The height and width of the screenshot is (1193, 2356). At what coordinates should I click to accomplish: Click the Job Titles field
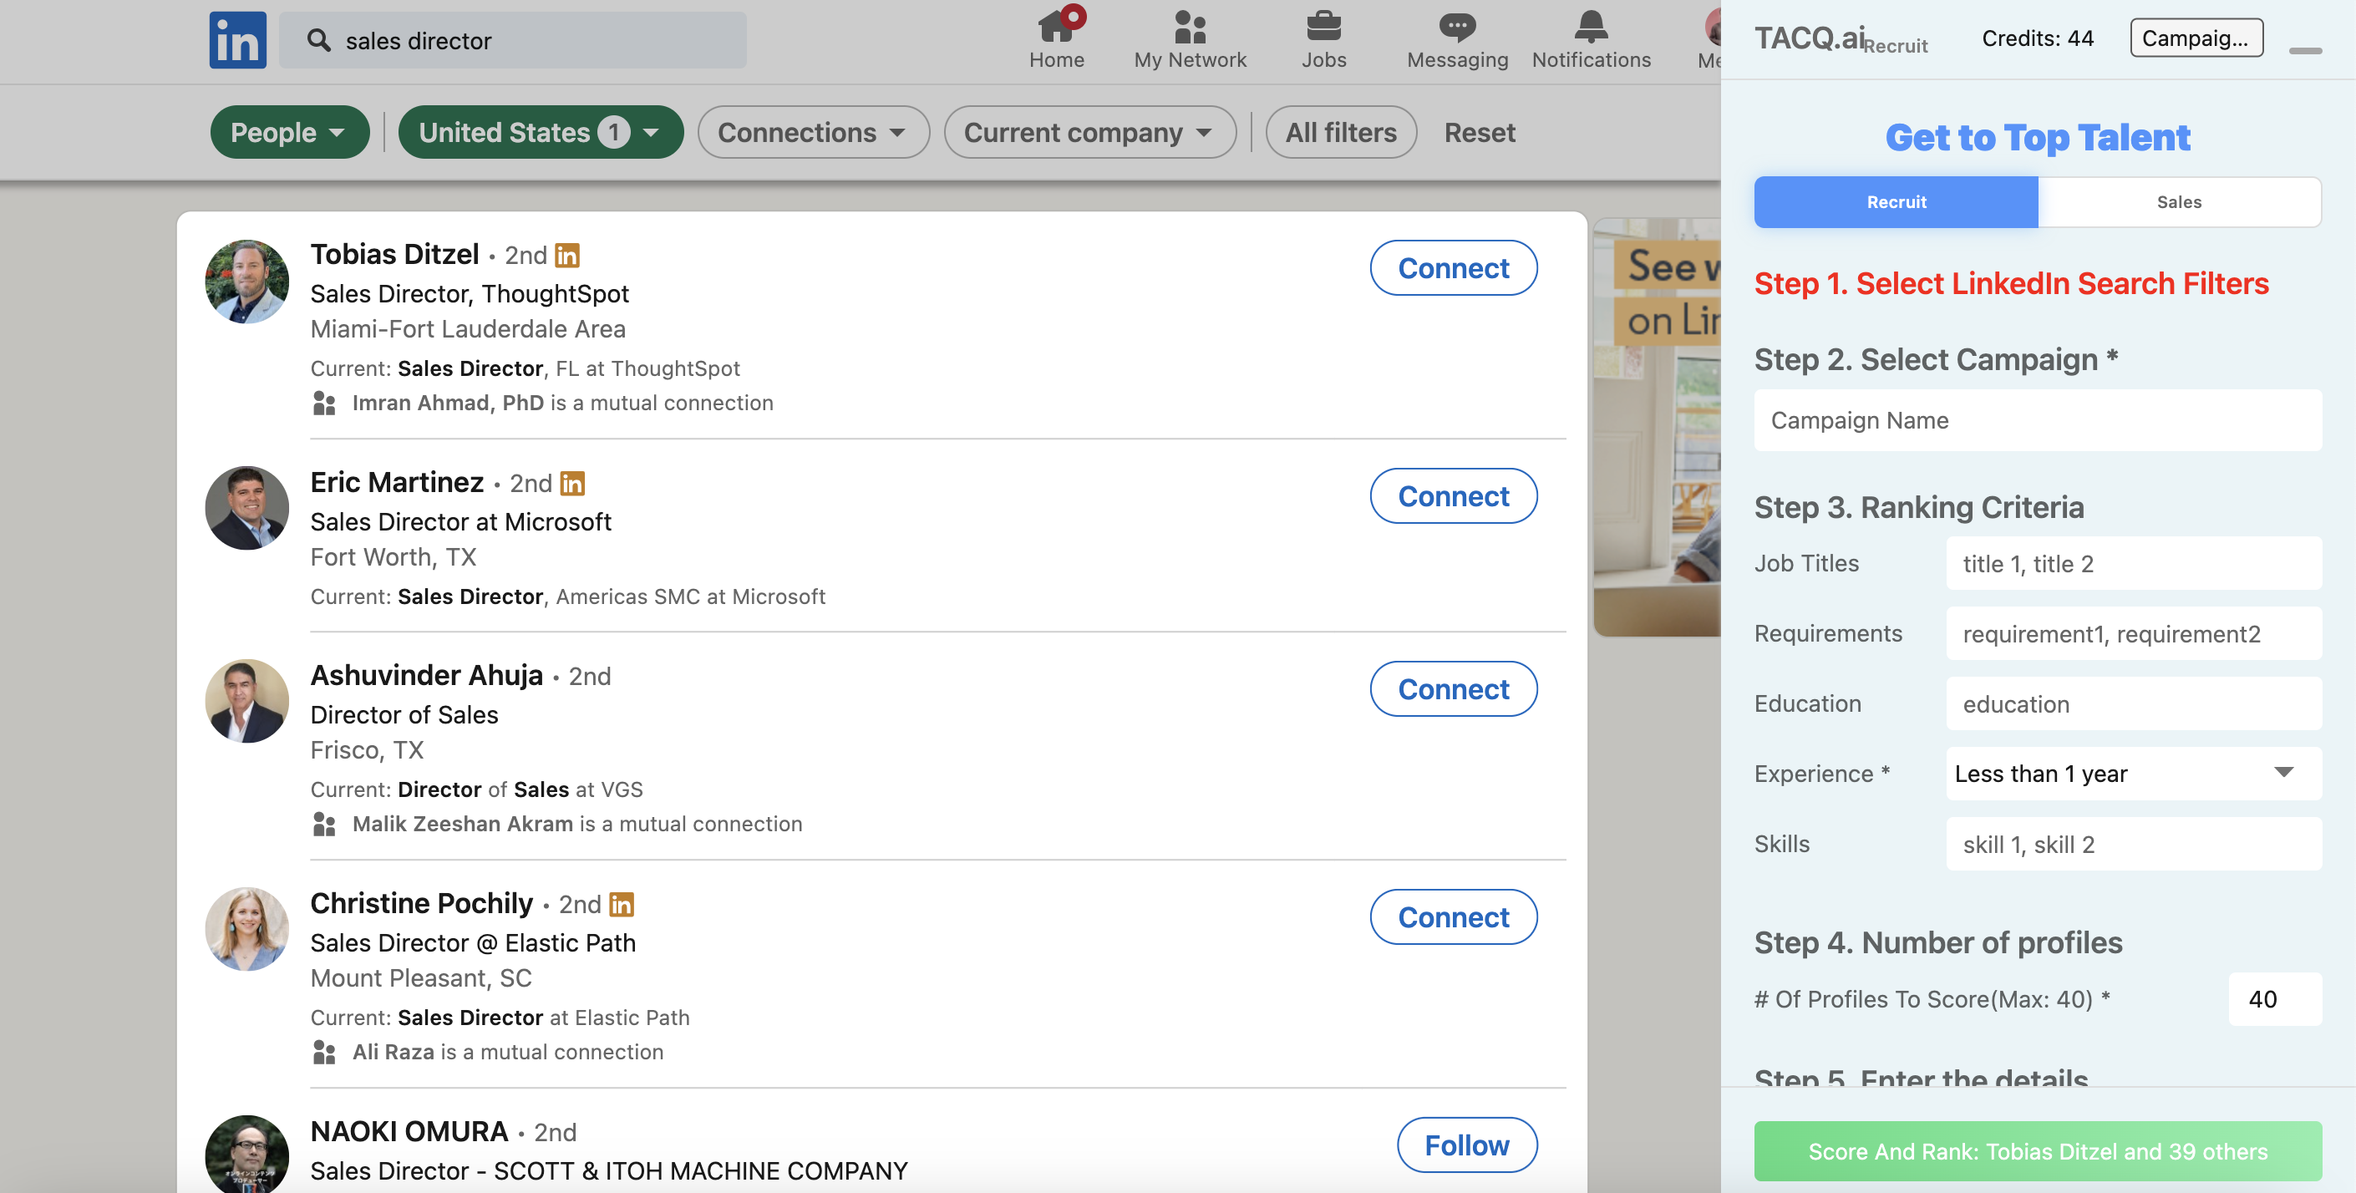[x=2133, y=564]
